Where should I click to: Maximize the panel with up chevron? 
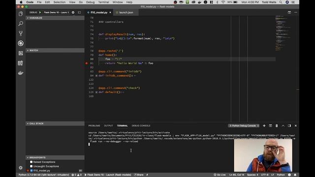283,126
